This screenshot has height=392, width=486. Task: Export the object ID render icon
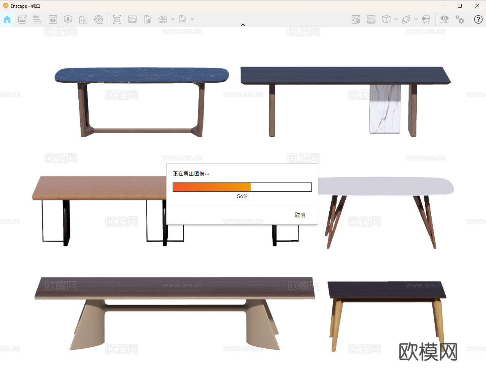click(x=148, y=19)
